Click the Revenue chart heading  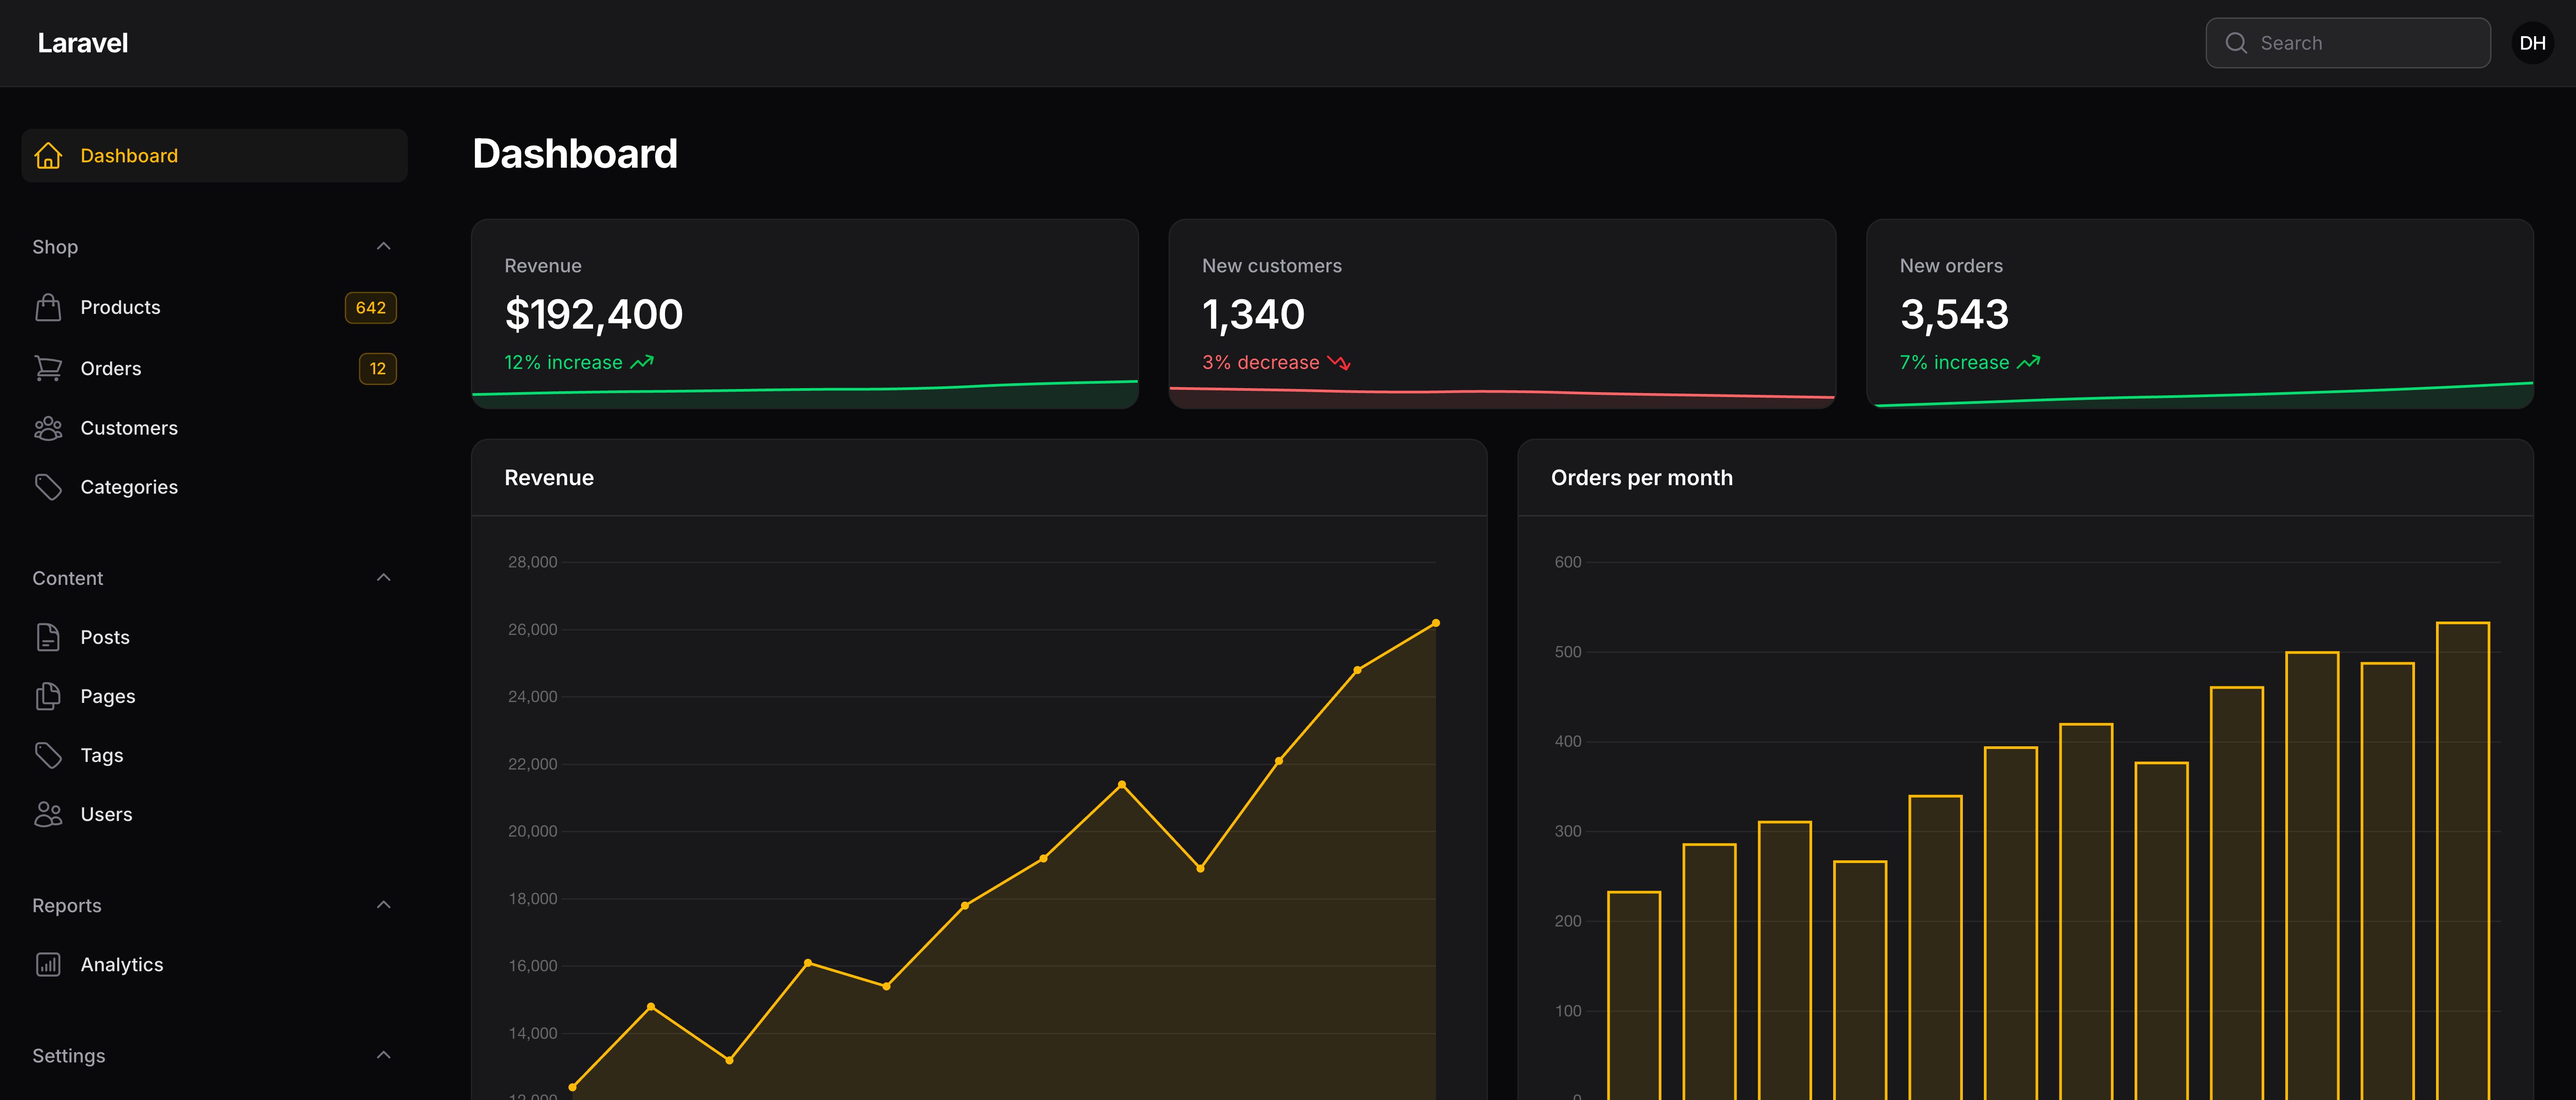(549, 478)
